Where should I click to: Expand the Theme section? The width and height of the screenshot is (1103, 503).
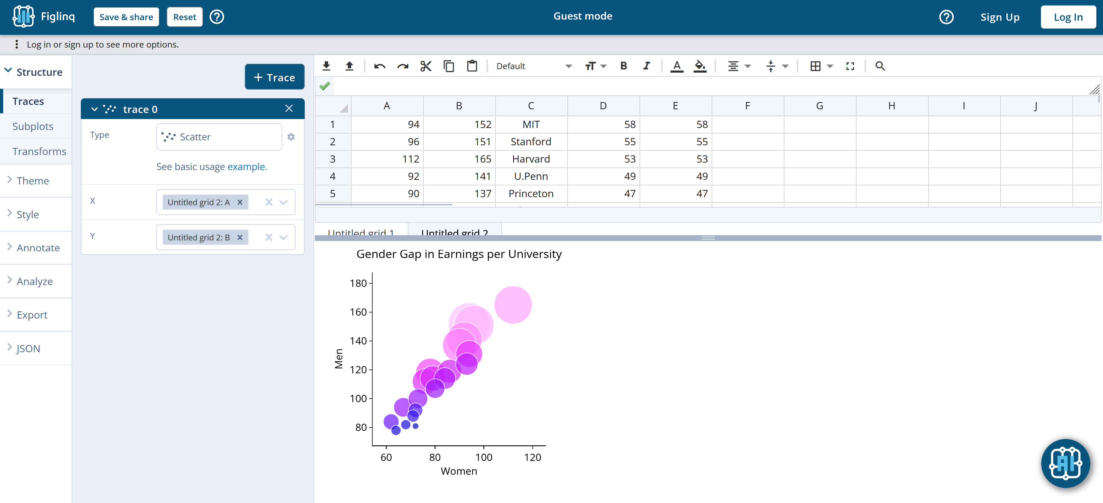[35, 180]
